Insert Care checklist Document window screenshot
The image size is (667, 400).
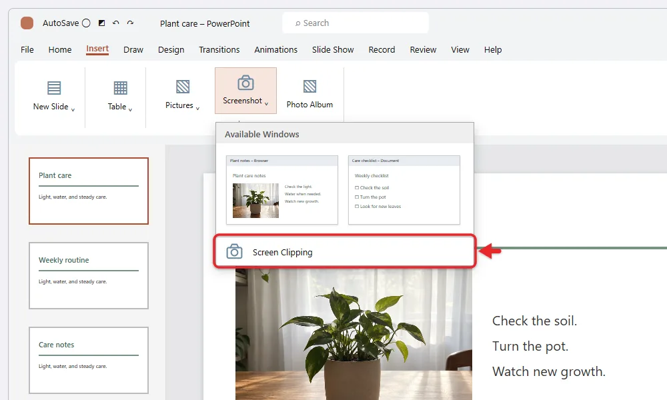[x=404, y=189]
